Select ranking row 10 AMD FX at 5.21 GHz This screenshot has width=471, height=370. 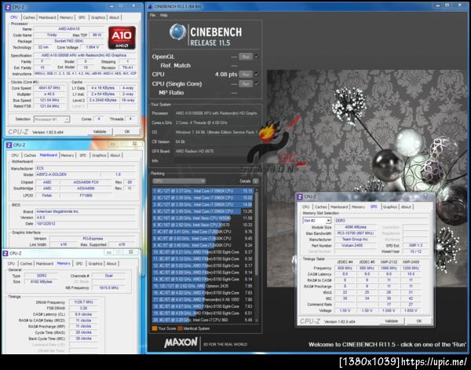(x=203, y=252)
